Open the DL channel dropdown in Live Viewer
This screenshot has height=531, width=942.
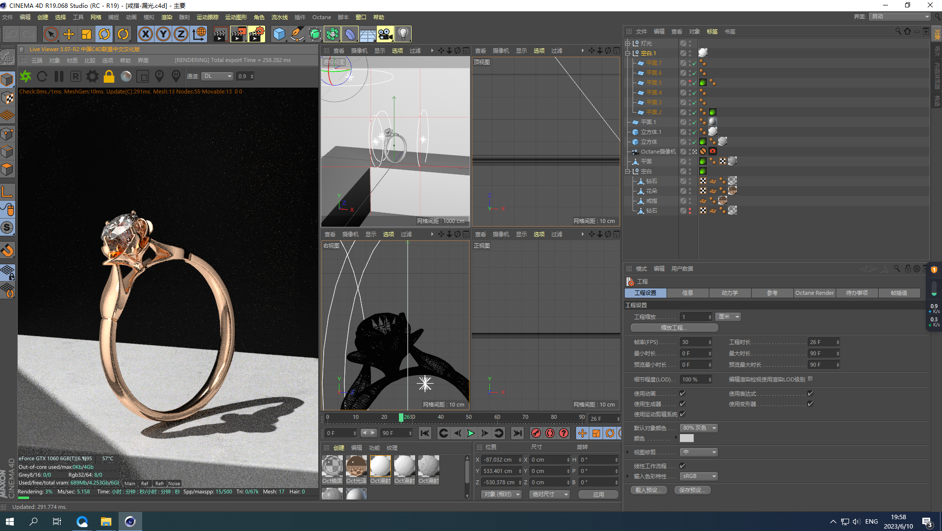point(217,76)
